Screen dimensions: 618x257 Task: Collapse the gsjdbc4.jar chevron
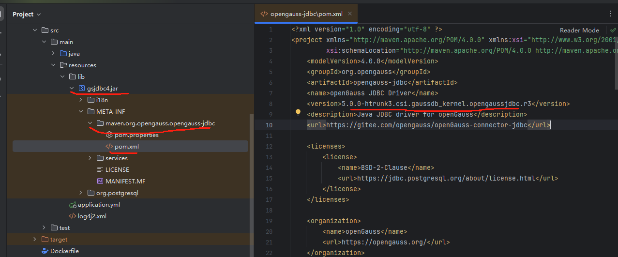coord(72,88)
